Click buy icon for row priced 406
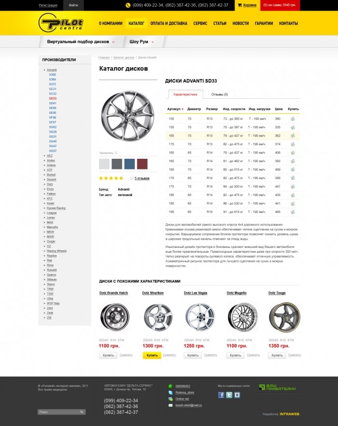338x426 pixels. click(x=293, y=152)
